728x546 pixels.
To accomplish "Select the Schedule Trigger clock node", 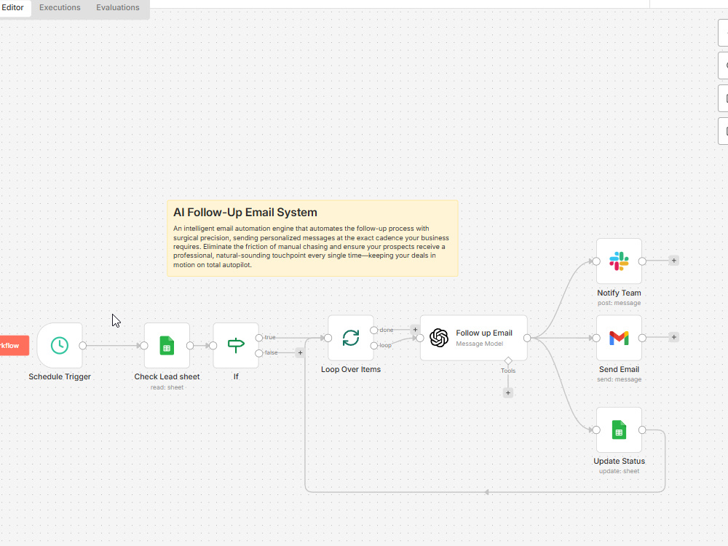I will click(x=60, y=345).
